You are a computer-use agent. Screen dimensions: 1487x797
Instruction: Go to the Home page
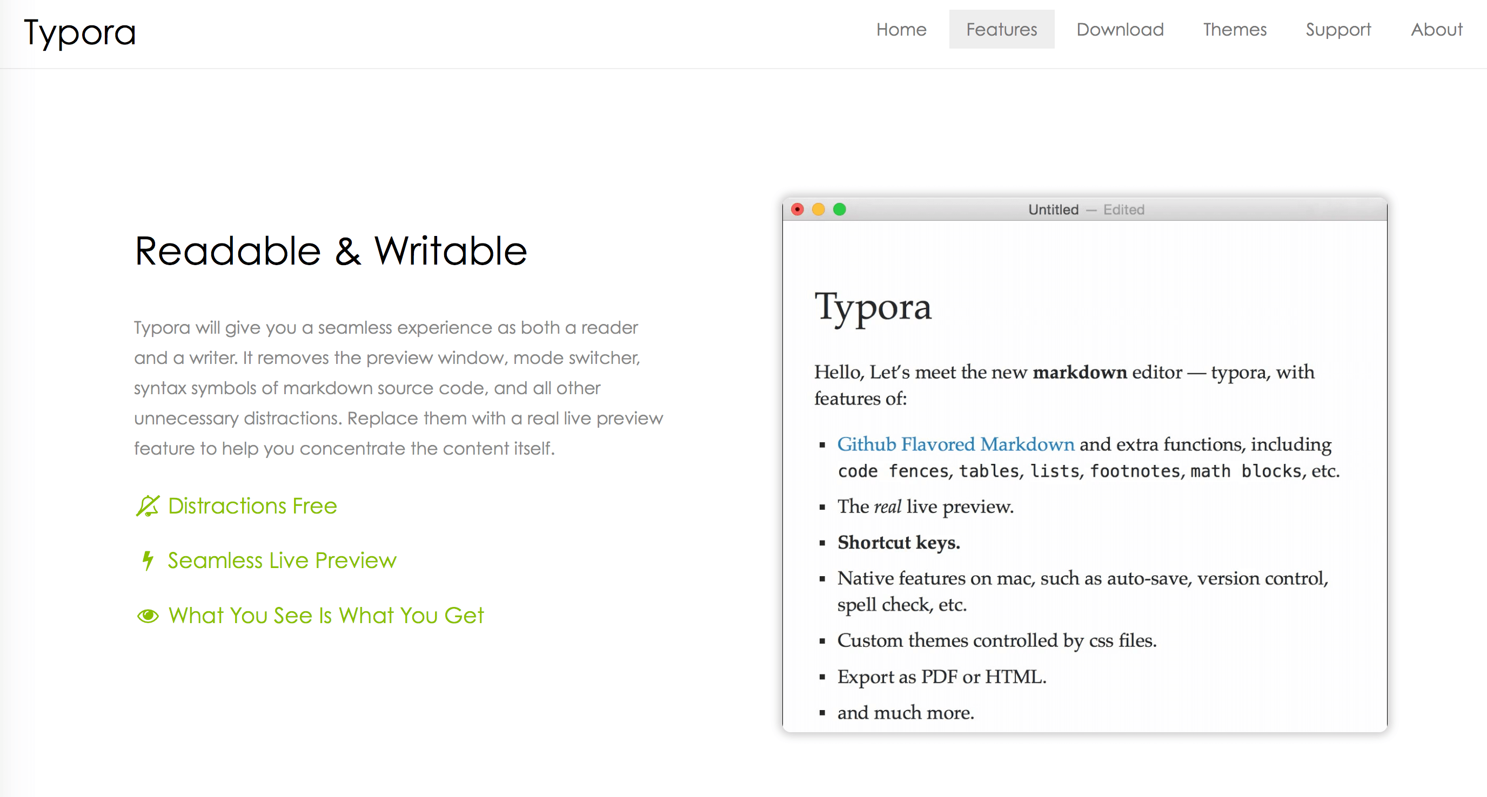901,29
